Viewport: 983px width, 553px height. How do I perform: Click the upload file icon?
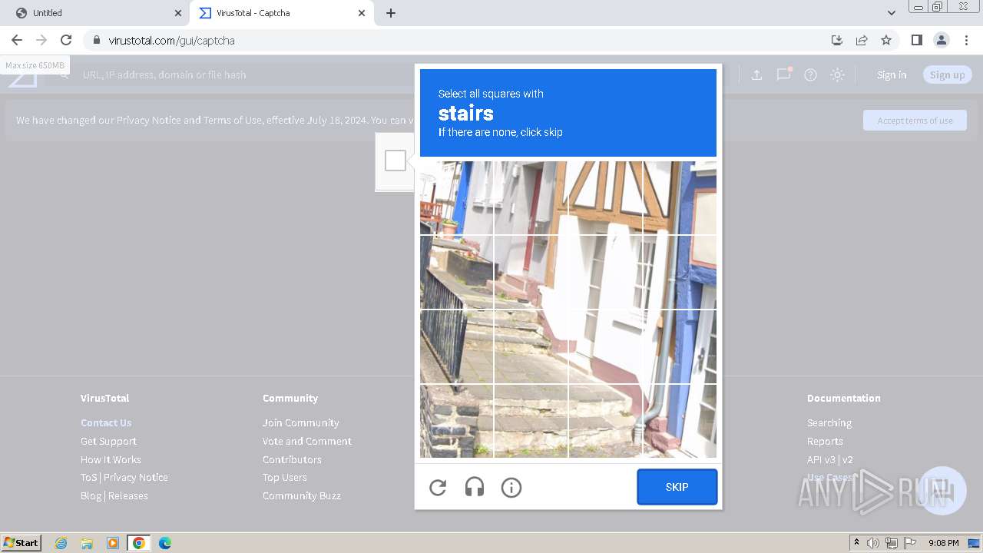pos(756,75)
